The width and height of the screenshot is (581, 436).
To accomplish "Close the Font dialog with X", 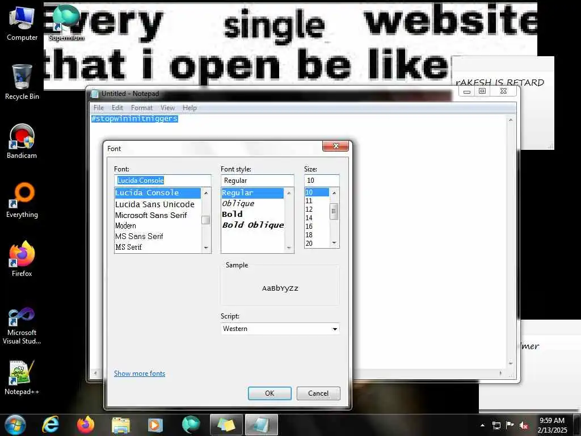I will (336, 146).
